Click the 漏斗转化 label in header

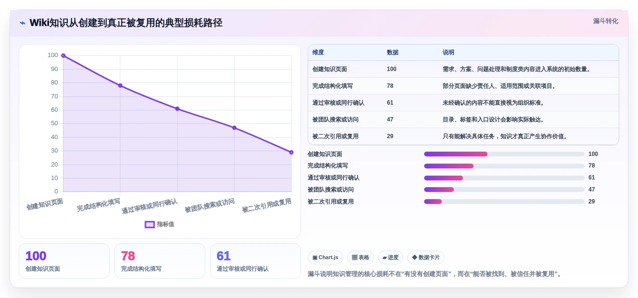605,21
